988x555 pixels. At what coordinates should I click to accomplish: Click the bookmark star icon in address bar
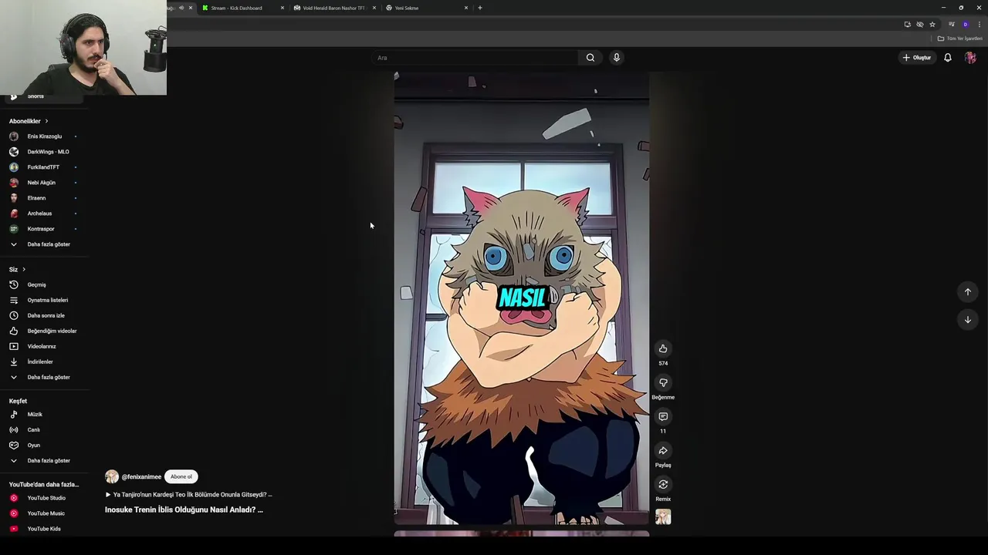[x=932, y=25]
